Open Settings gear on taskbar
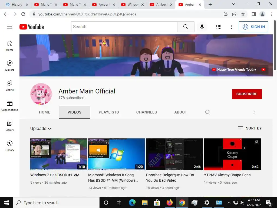The height and width of the screenshot is (208, 277). click(x=207, y=203)
